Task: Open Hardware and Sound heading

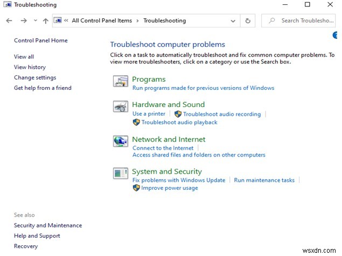Action: click(x=169, y=104)
